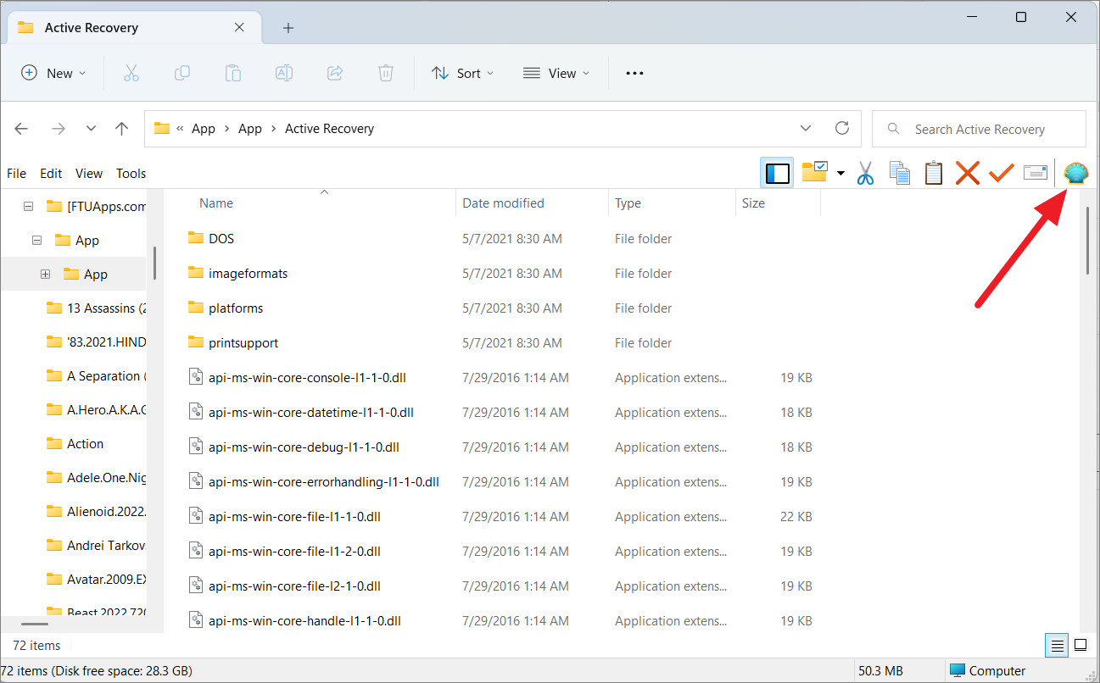Click the copy documents icon
This screenshot has width=1100, height=683.
(x=899, y=173)
